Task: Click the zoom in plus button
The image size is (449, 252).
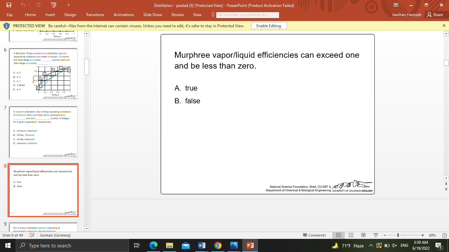Action: point(423,235)
